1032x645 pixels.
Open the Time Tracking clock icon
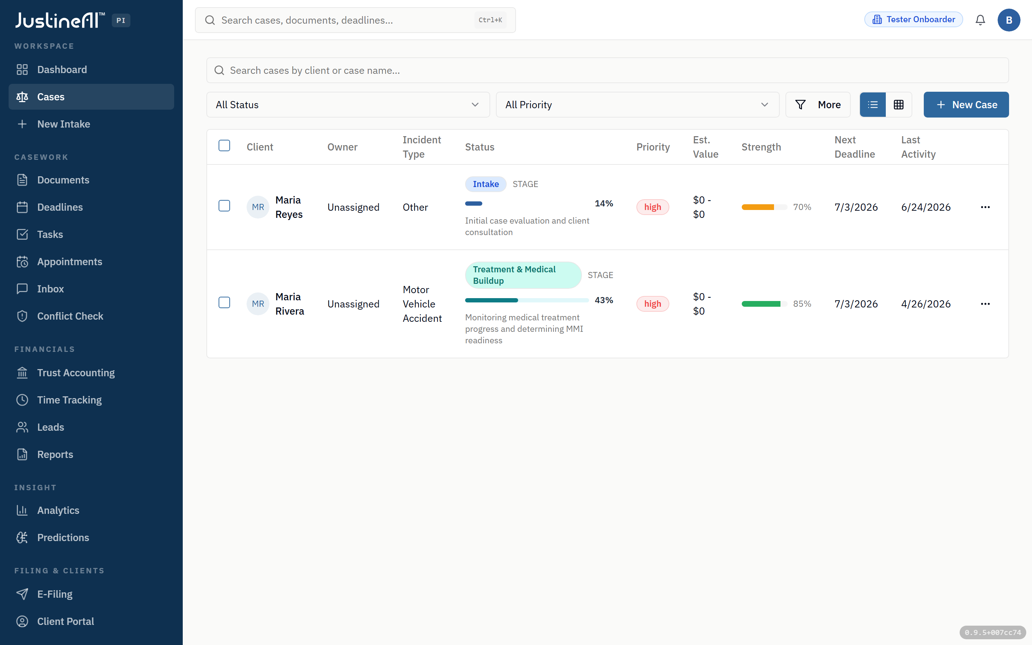(x=22, y=400)
